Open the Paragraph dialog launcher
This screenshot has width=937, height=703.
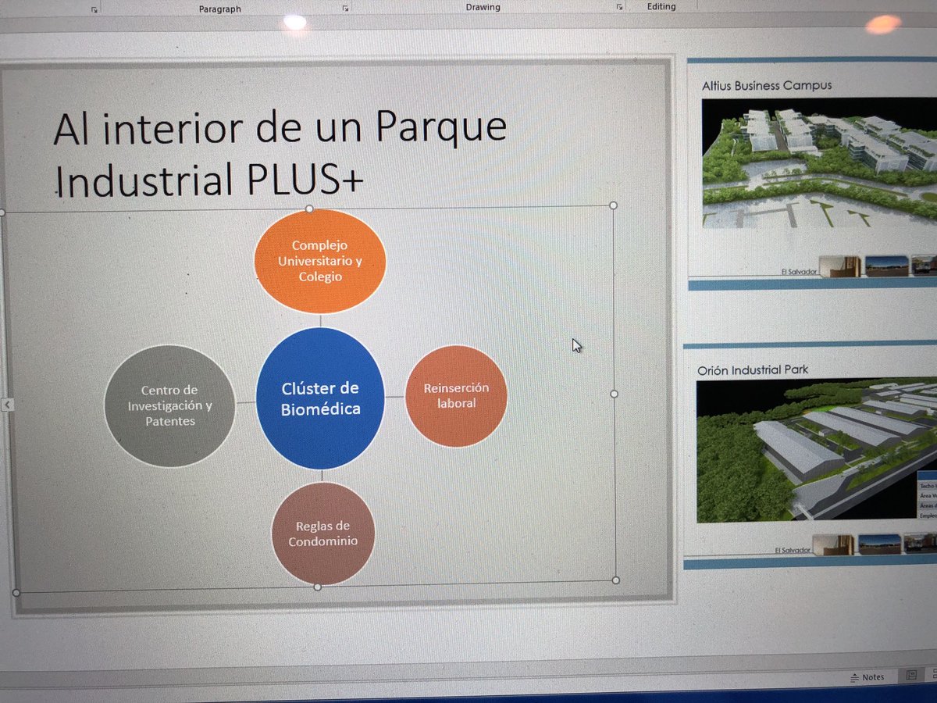pos(345,8)
